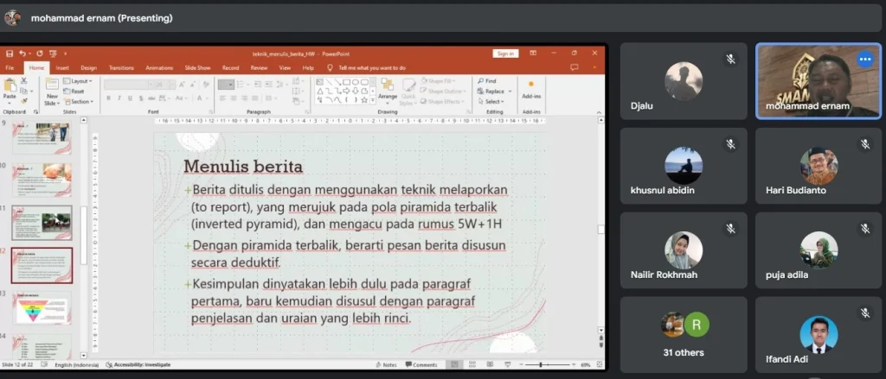Select the rectangle shape in shapes gallery
This screenshot has width=886, height=379.
tap(347, 82)
